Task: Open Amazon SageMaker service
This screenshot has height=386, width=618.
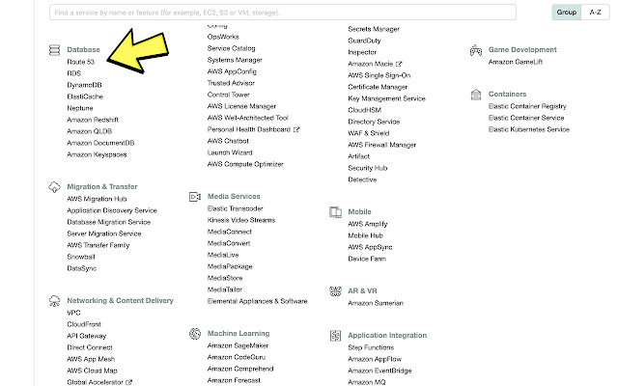Action: (x=238, y=345)
